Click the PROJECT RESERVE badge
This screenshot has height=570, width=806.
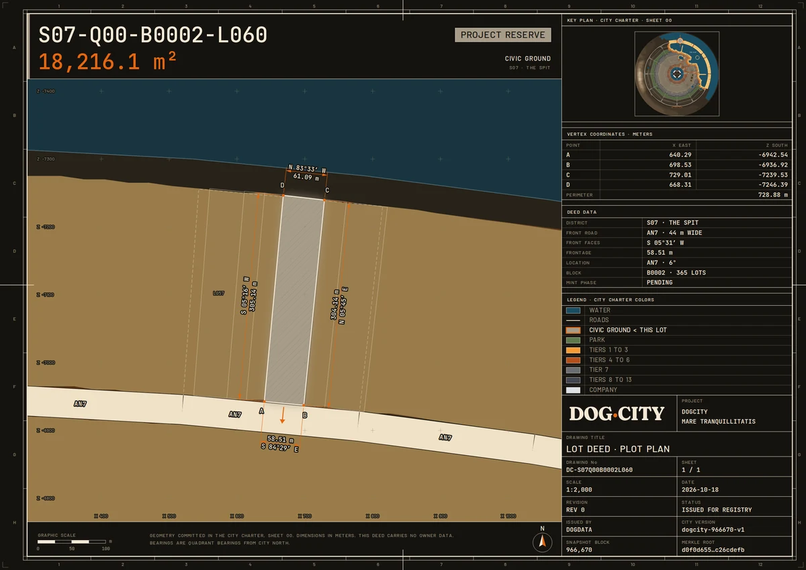(503, 35)
